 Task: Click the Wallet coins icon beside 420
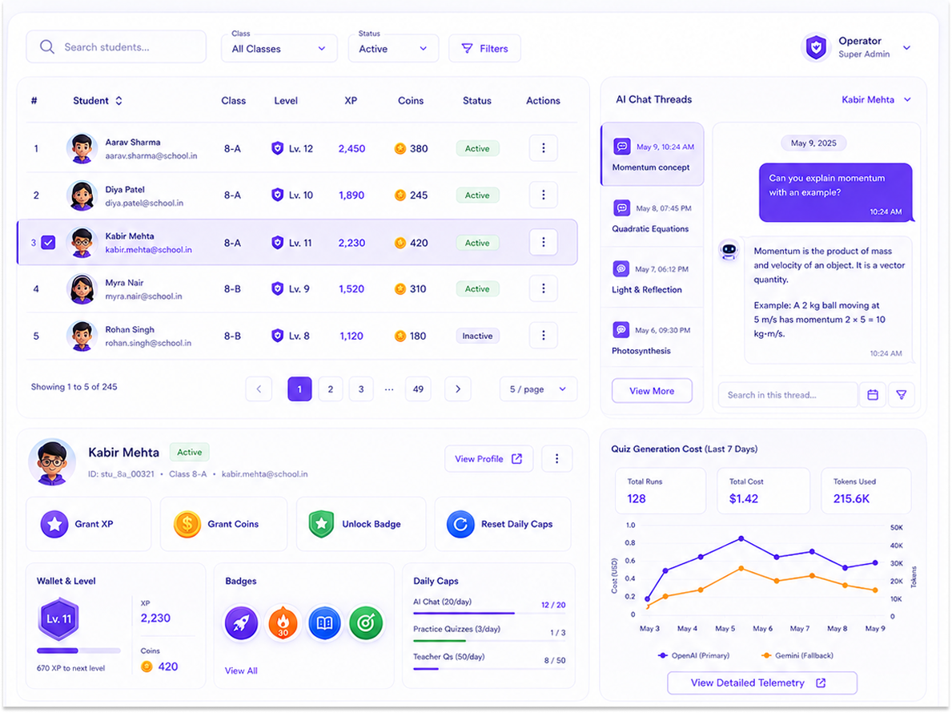(x=147, y=667)
